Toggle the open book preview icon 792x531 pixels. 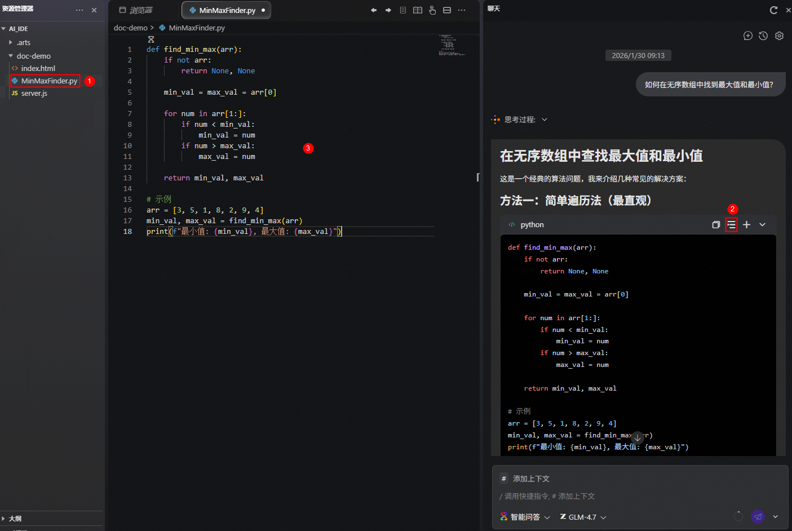(x=418, y=10)
